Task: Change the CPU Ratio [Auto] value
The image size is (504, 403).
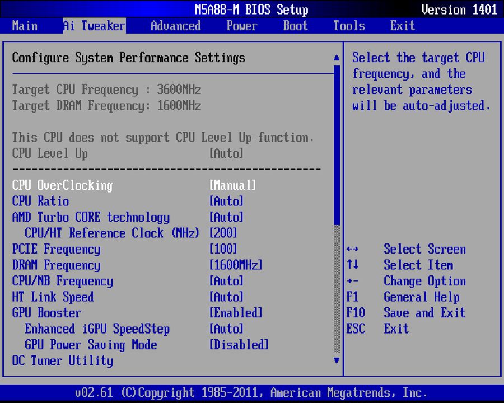Action: coord(226,201)
